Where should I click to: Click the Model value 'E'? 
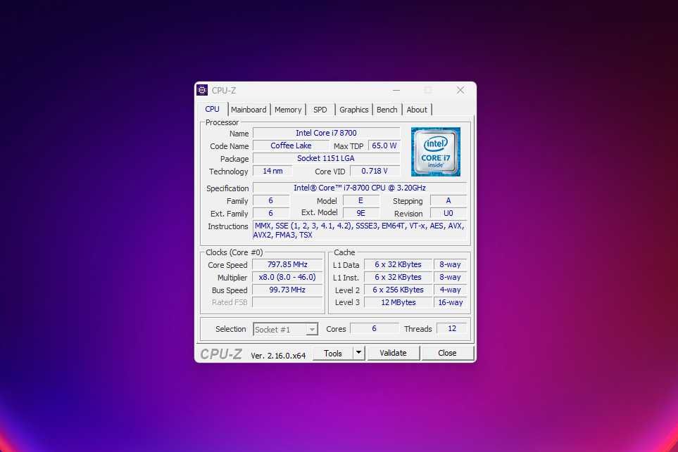tap(360, 201)
